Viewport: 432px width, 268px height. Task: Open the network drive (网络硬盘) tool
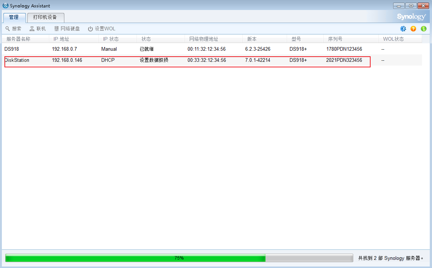pyautogui.click(x=57, y=29)
